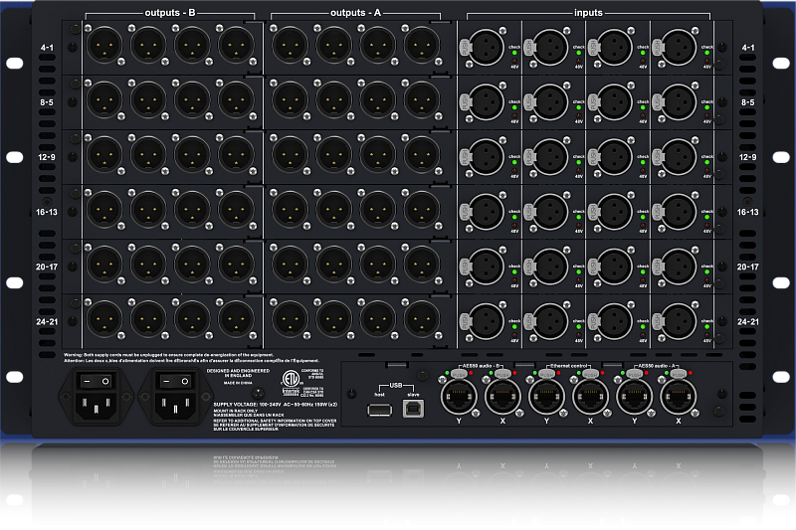Click AES50 audio A port X
Viewport: 796px width, 530px height.
(x=679, y=396)
